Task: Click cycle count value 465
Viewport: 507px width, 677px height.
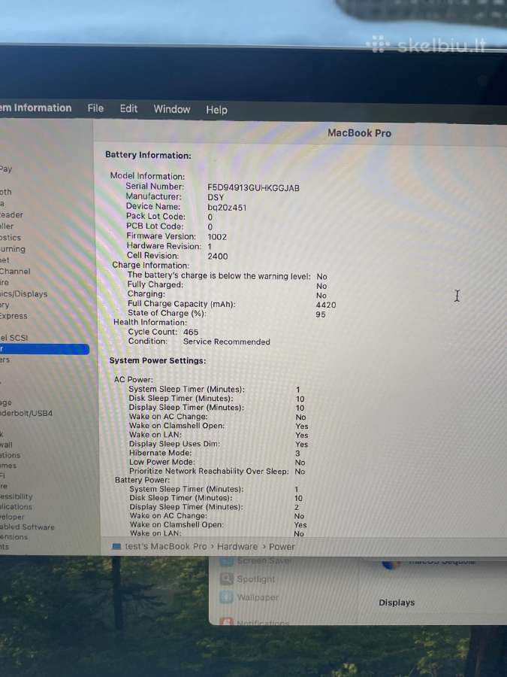Action: click(191, 332)
